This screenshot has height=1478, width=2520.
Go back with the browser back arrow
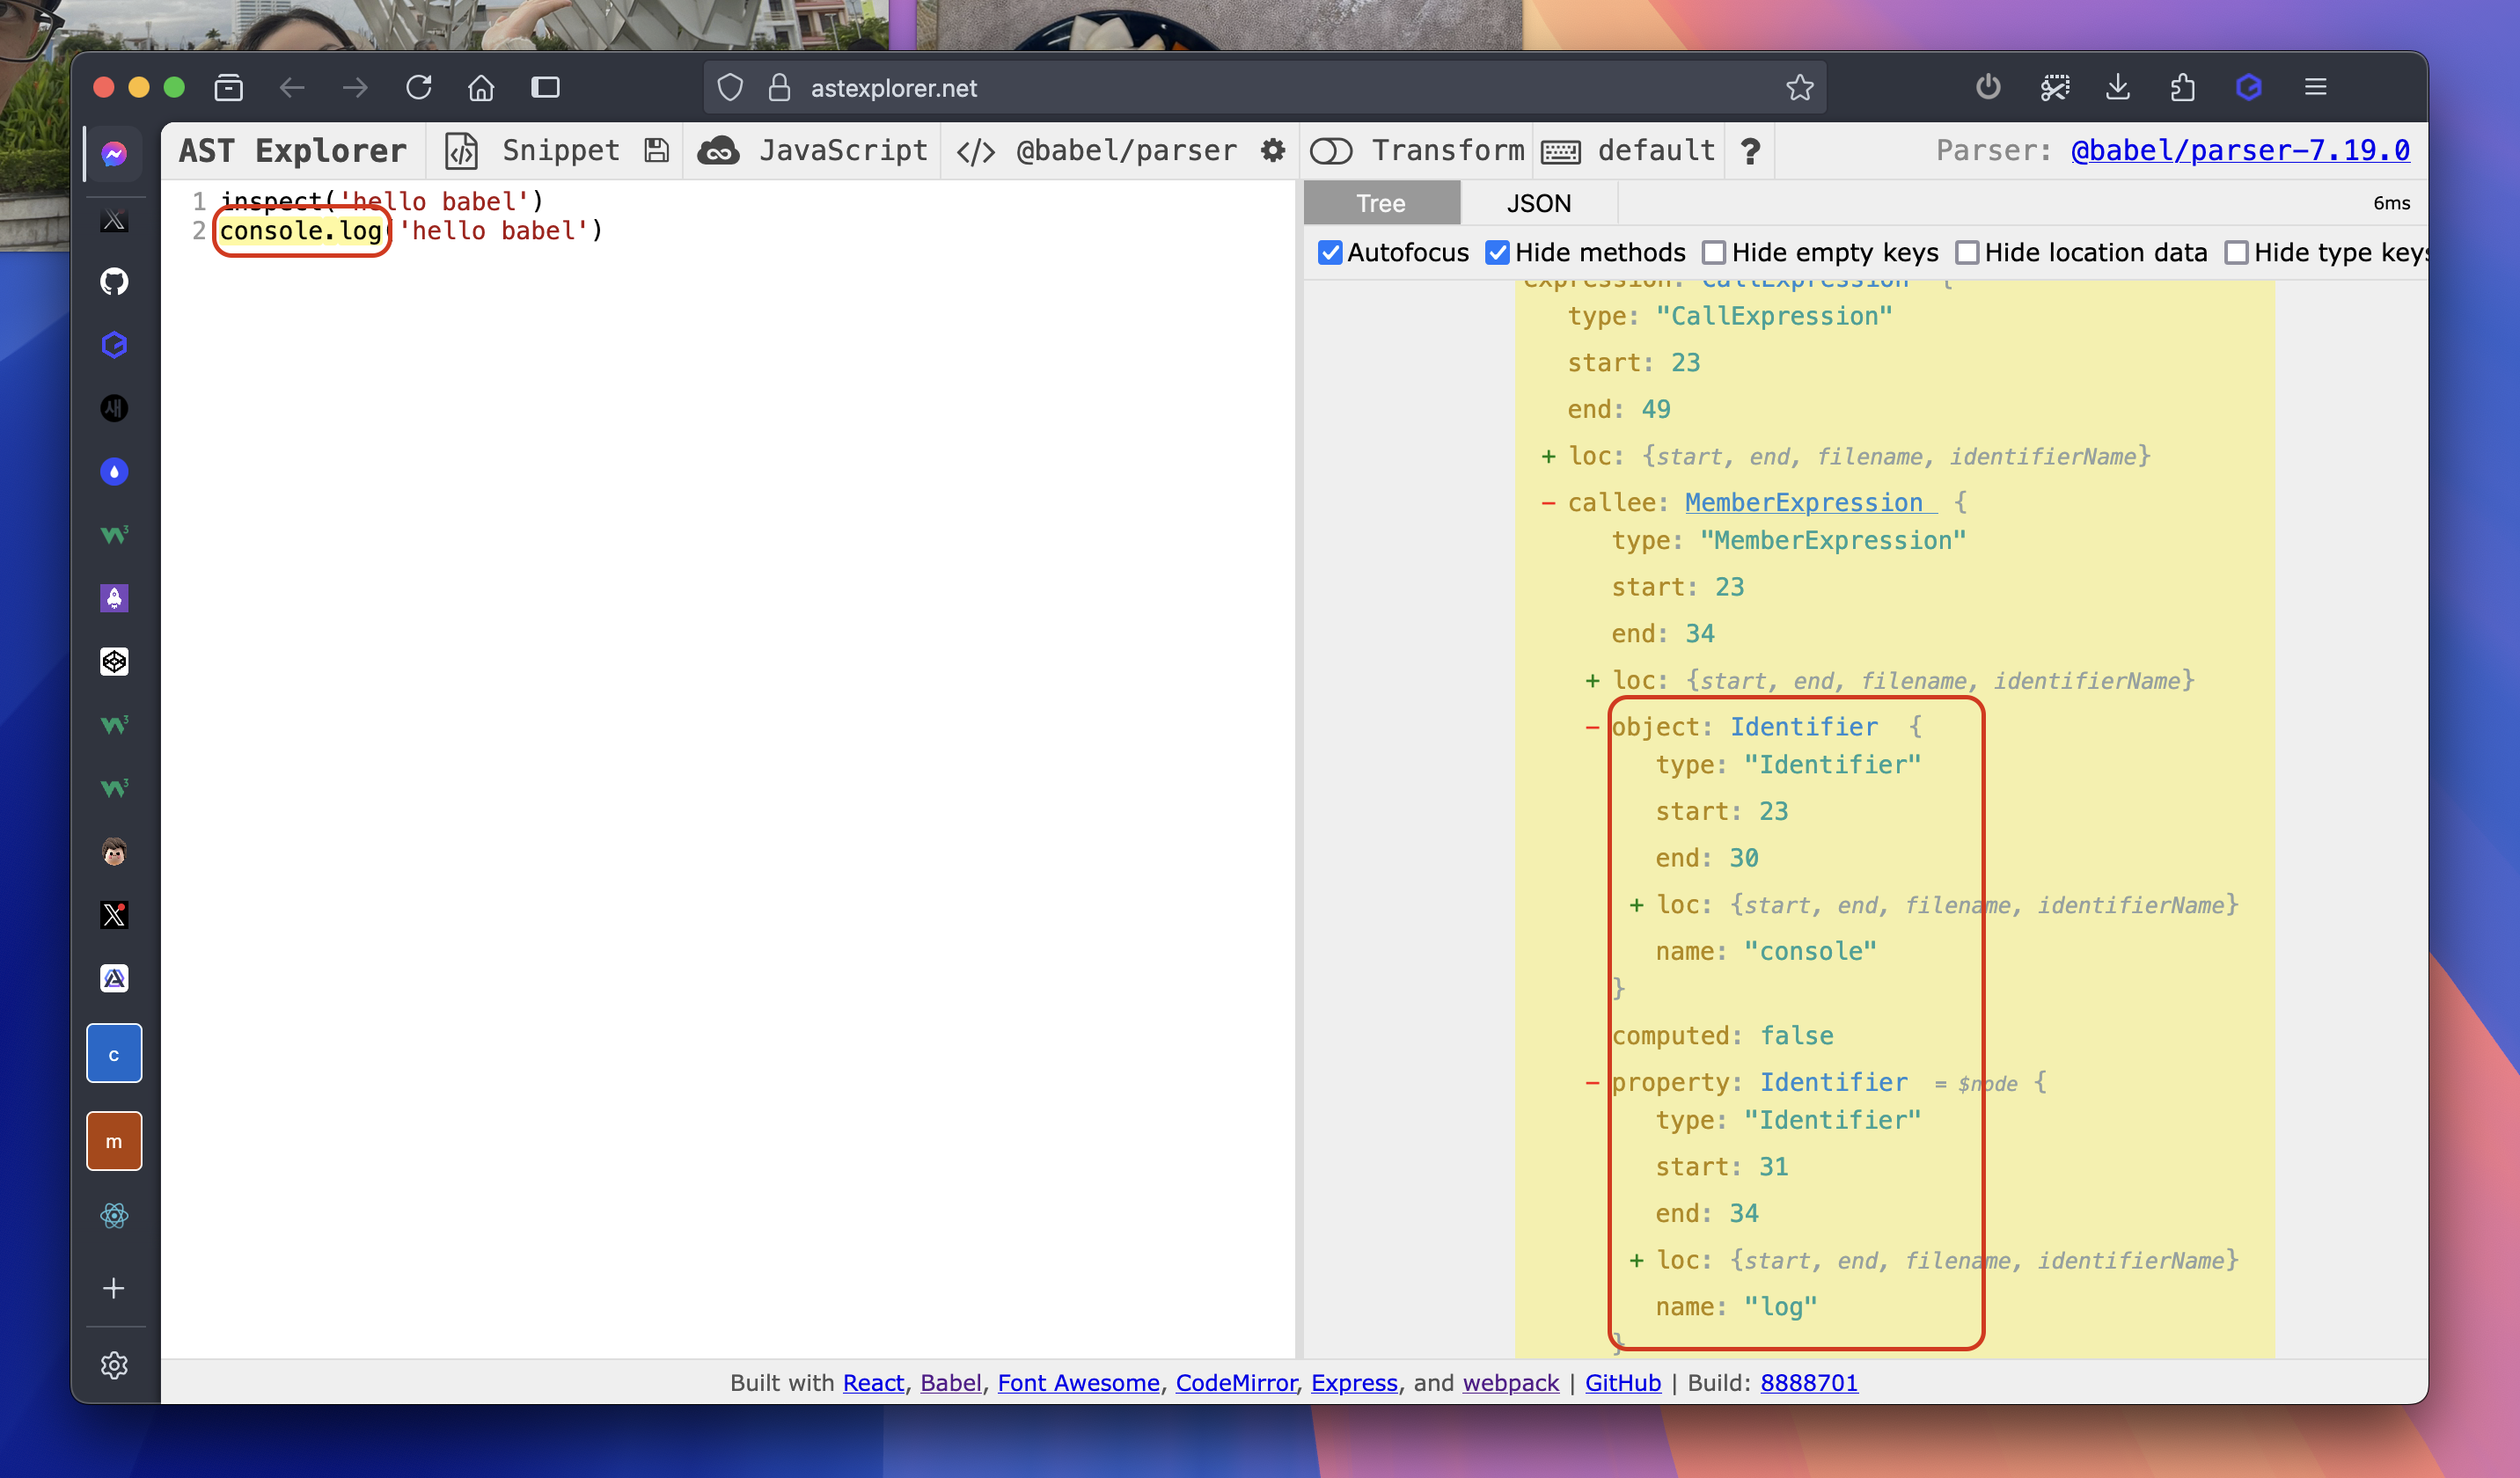tap(291, 88)
